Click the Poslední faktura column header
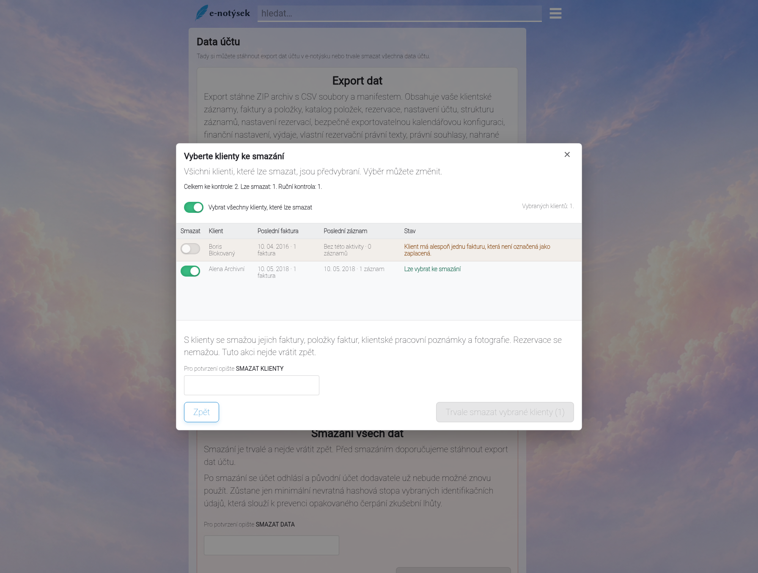758x573 pixels. click(278, 231)
